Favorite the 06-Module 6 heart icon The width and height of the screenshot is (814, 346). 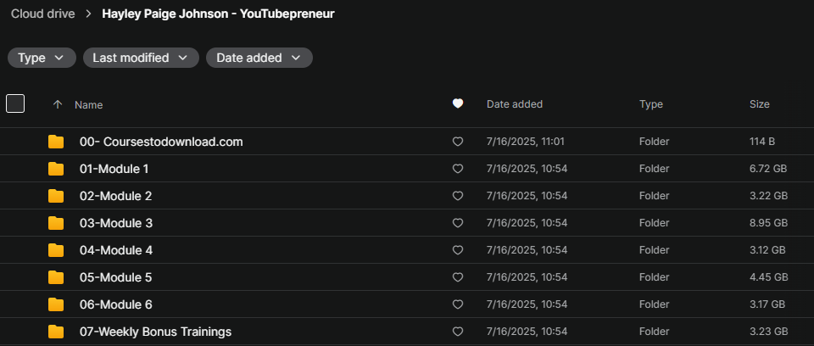point(457,304)
